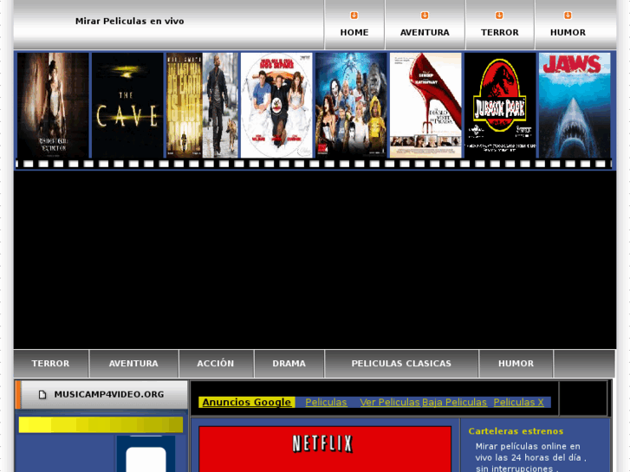Open the Baja Peliculas ad link
This screenshot has height=472, width=630.
(x=454, y=402)
